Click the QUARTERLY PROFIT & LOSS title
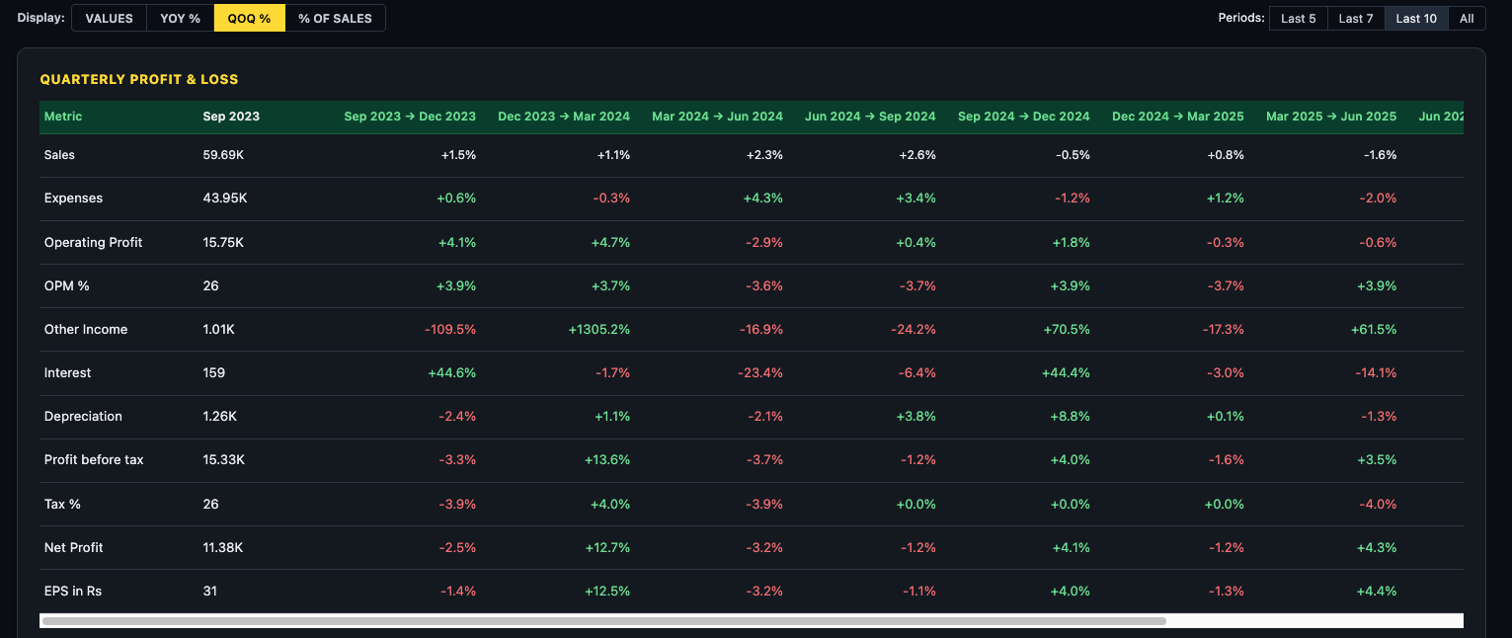Viewport: 1512px width, 638px height. click(x=138, y=79)
